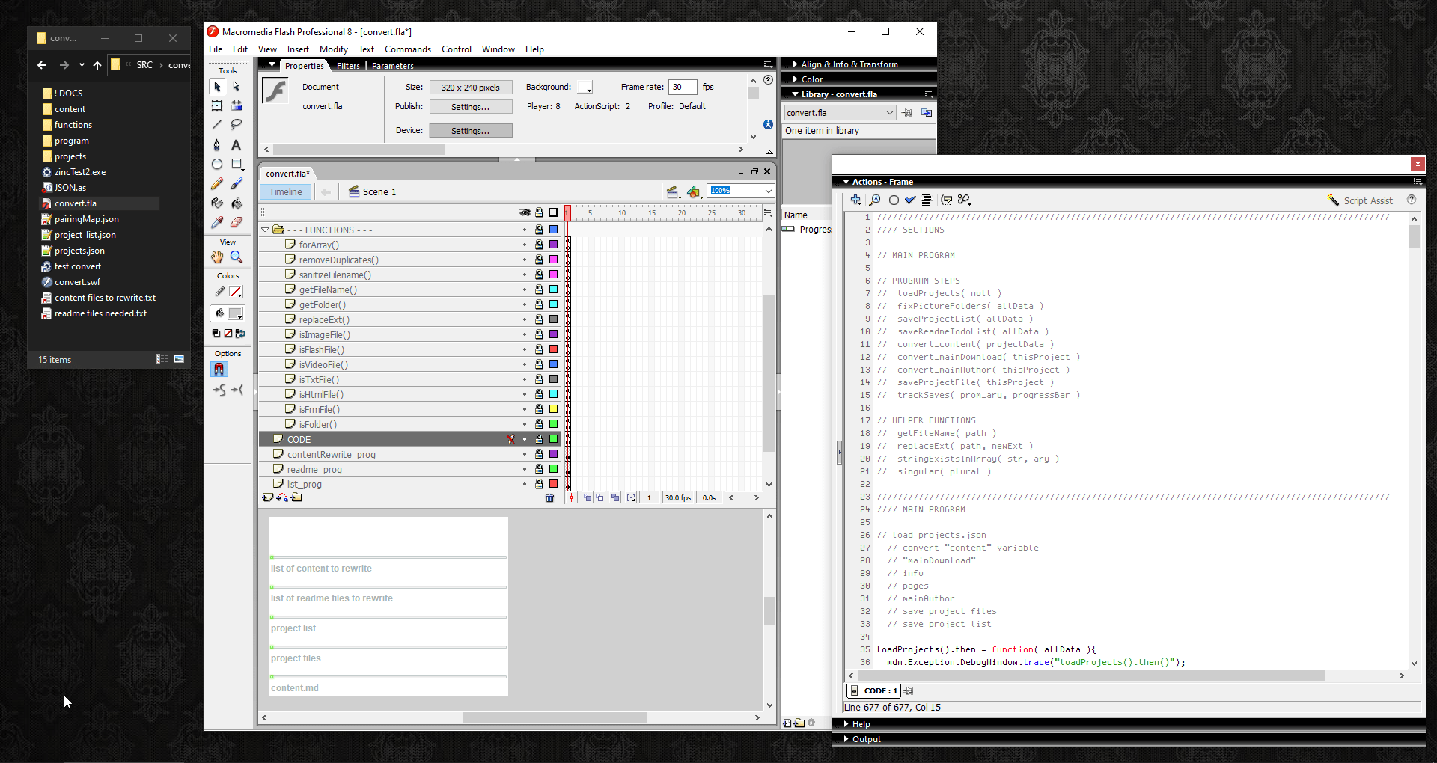
Task: Toggle Snap to Objects magnet option
Action: [x=219, y=369]
